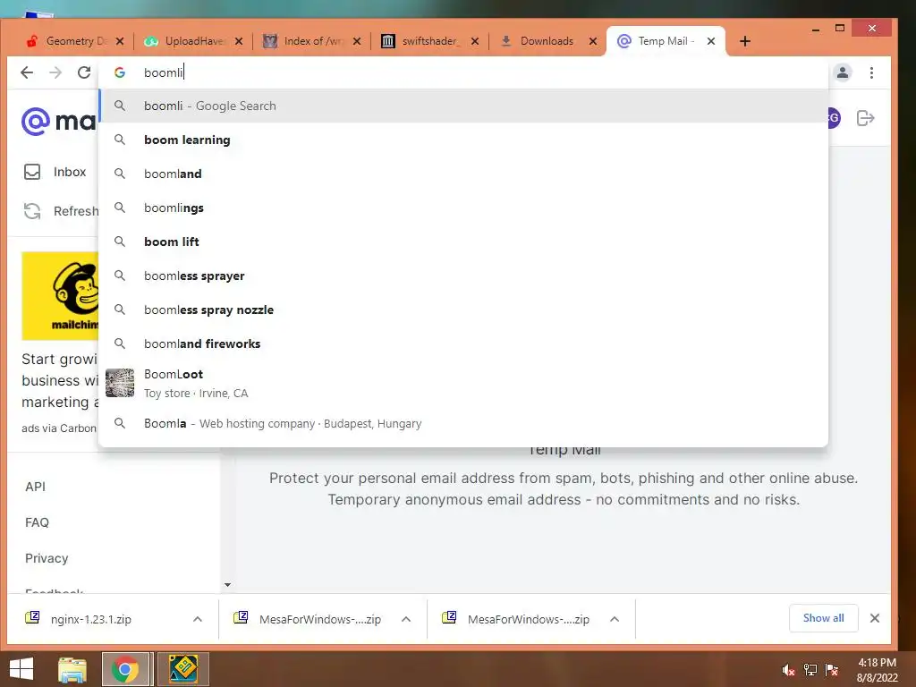Open the 'ads via Carbon' link
Image resolution: width=916 pixels, height=687 pixels.
point(59,428)
